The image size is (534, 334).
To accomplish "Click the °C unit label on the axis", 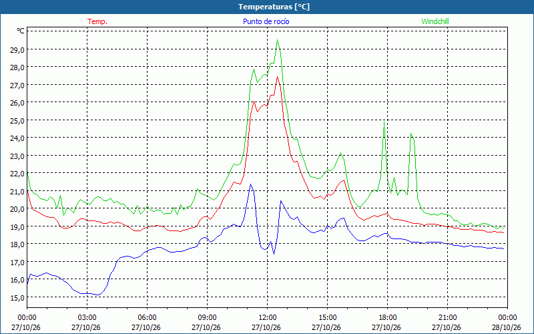I will [20, 31].
